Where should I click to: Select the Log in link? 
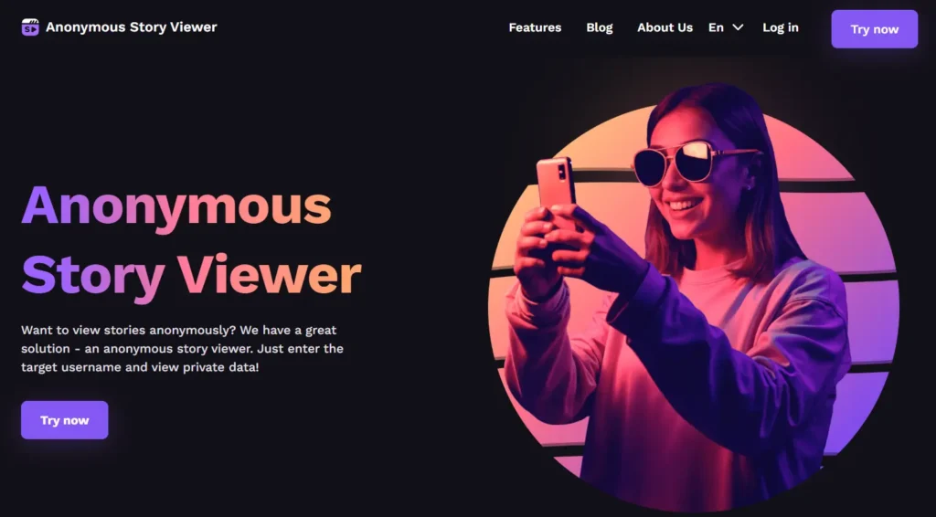781,27
